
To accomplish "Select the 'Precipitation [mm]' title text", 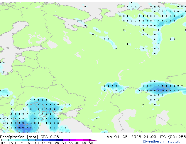I will pyautogui.click(x=19, y=137).
